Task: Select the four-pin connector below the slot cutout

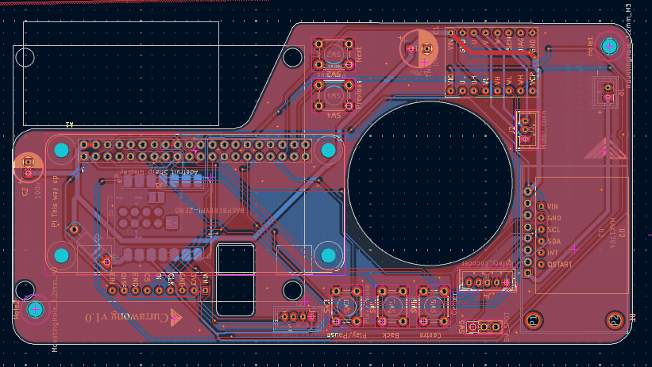Action: pyautogui.click(x=298, y=317)
